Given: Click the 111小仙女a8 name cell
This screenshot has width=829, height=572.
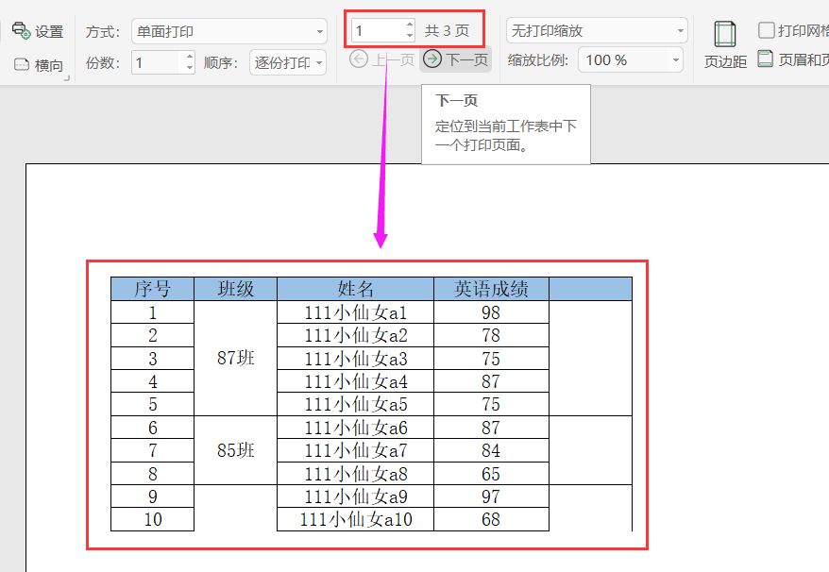Looking at the screenshot, I should click(x=355, y=473).
